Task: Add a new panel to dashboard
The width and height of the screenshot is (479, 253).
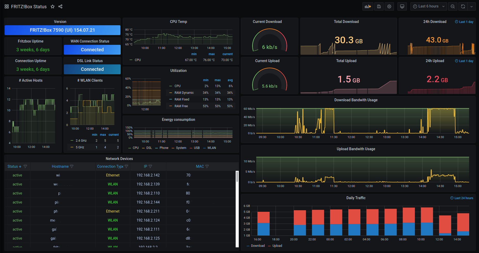Action: [x=368, y=6]
